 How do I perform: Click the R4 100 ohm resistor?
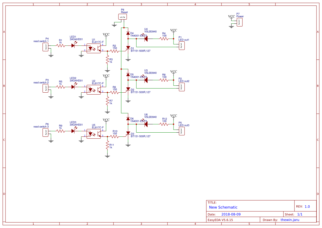click(x=164, y=39)
